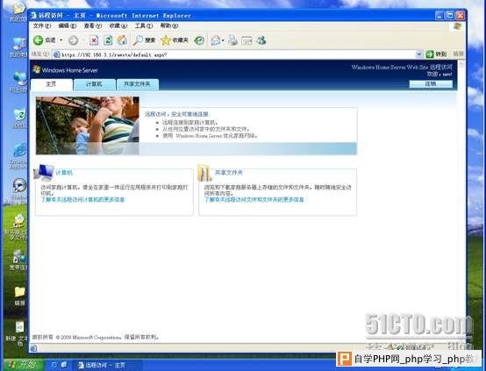Open 了解有关远程访问文件和文件夹的更多信息 link
Image resolution: width=486 pixels, height=371 pixels.
[x=254, y=200]
